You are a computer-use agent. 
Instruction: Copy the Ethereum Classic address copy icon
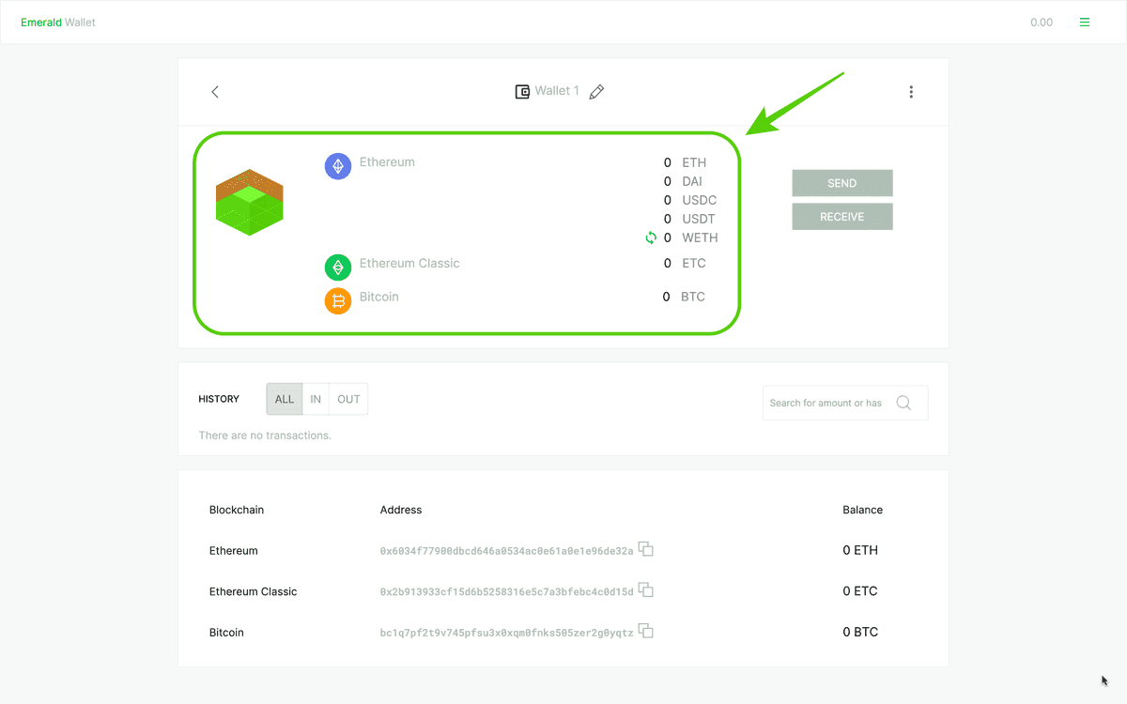tap(645, 589)
